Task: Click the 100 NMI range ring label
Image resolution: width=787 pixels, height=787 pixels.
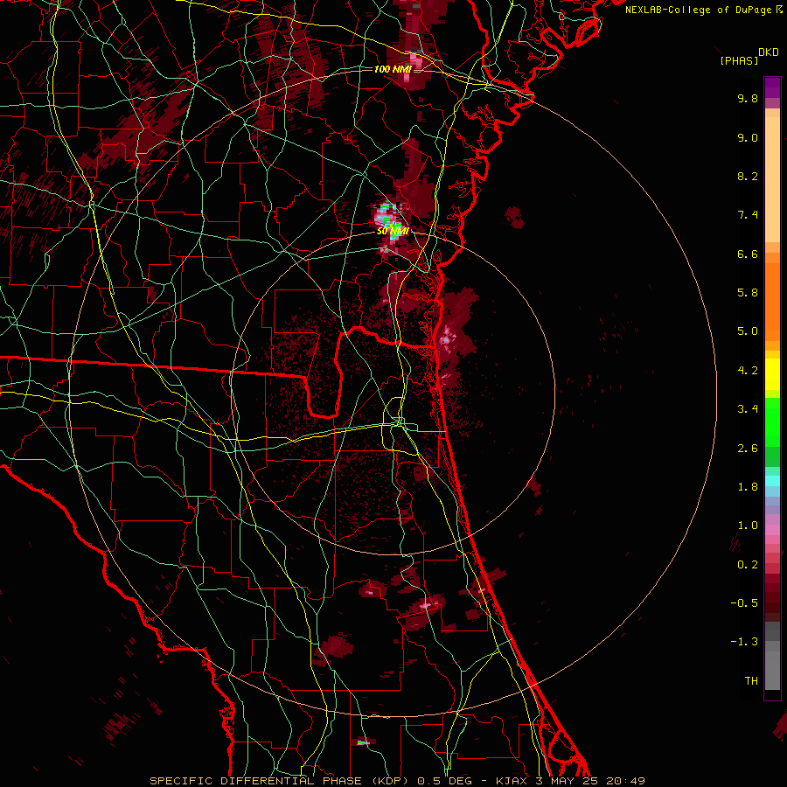Action: pos(393,69)
